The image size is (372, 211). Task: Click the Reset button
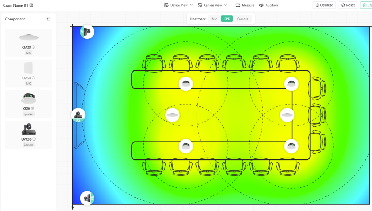pyautogui.click(x=348, y=5)
